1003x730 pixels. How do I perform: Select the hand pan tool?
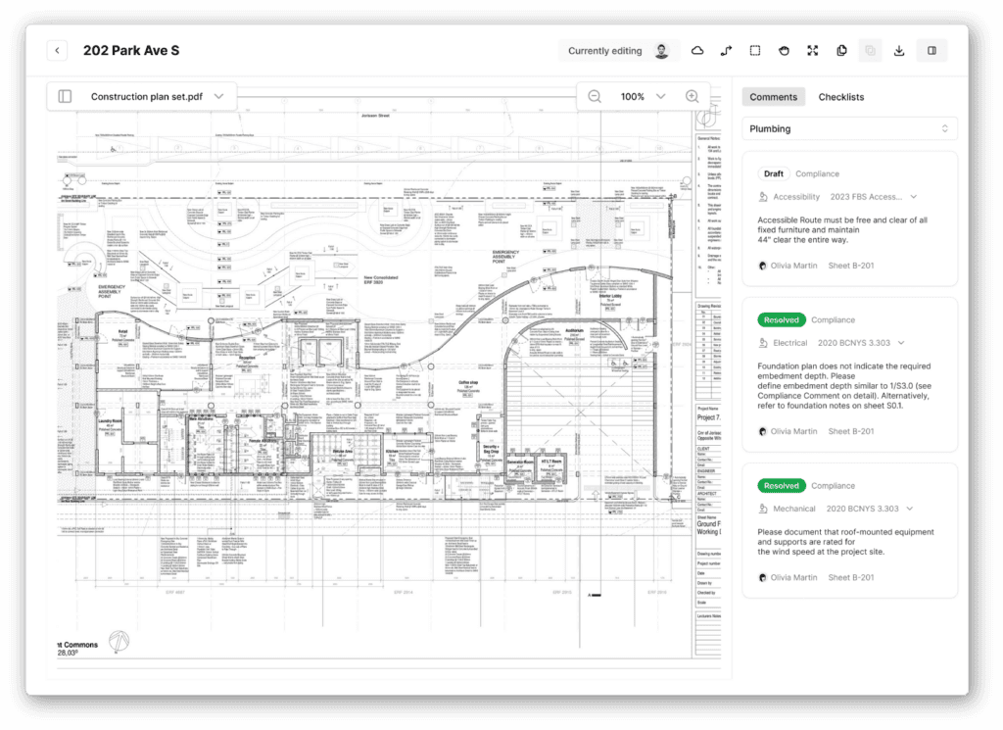(784, 51)
